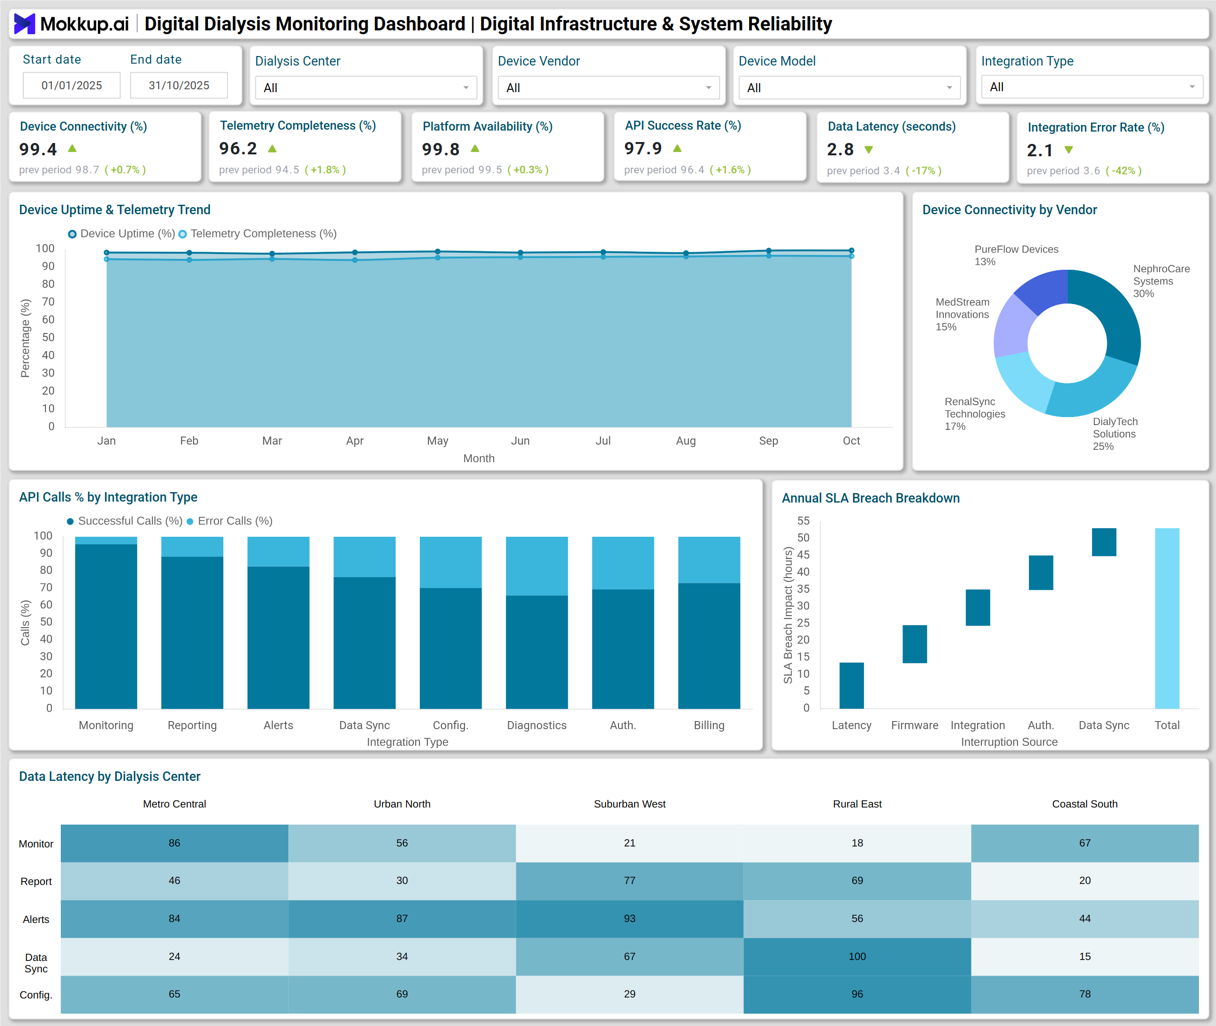This screenshot has width=1216, height=1026.
Task: Click the Suburban West Report cell 77
Action: tap(630, 881)
